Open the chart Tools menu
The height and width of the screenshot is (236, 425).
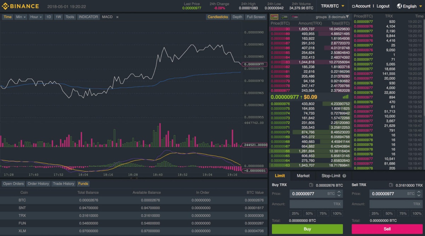click(x=70, y=17)
